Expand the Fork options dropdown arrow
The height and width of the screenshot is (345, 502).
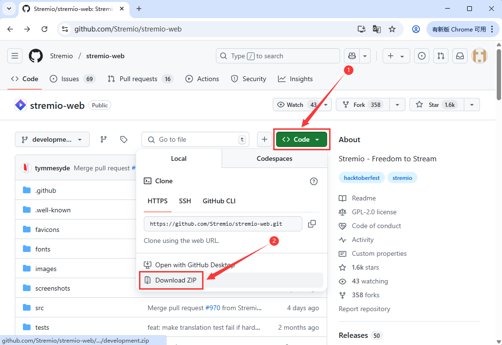point(397,105)
